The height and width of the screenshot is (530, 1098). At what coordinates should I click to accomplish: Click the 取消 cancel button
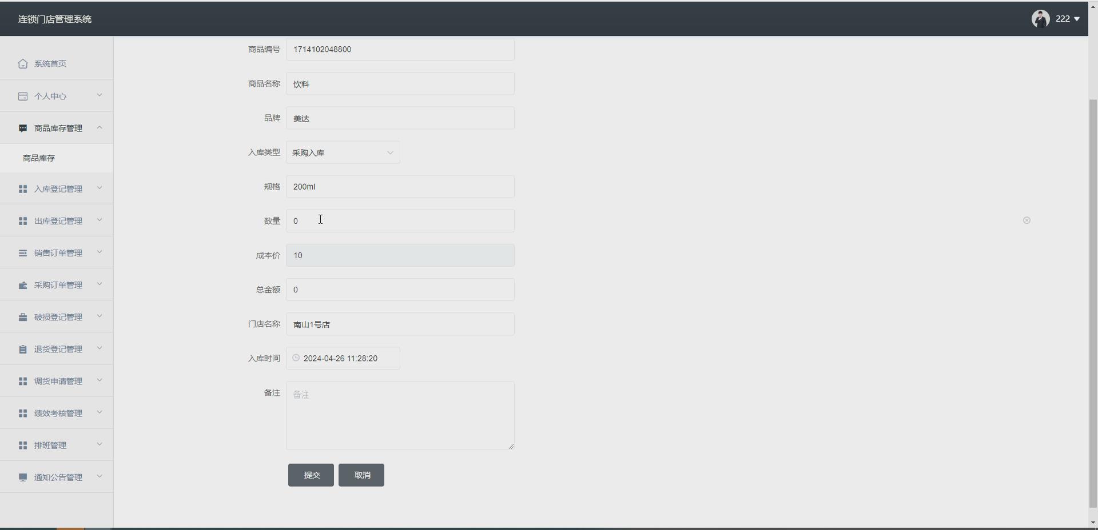[361, 475]
